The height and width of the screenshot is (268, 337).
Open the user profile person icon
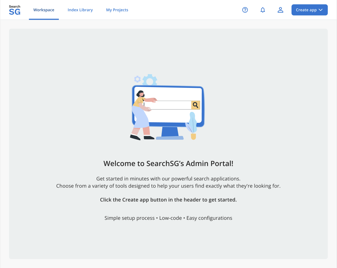280,10
